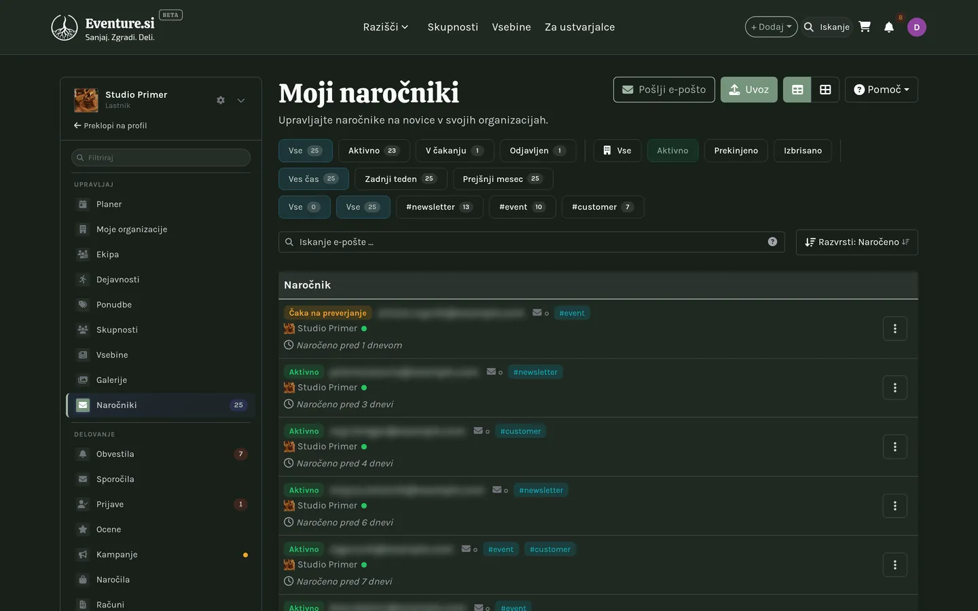This screenshot has height=611, width=978.
Task: Expand Studio Primer organization chevron
Action: click(241, 100)
